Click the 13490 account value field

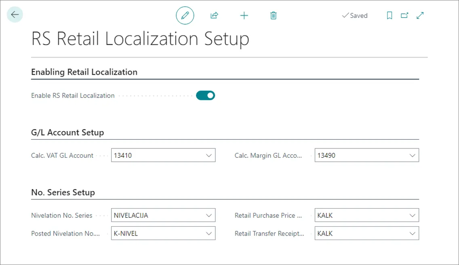[367, 155]
